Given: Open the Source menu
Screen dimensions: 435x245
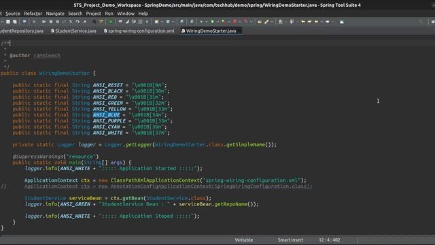Looking at the screenshot, I should coord(13,14).
